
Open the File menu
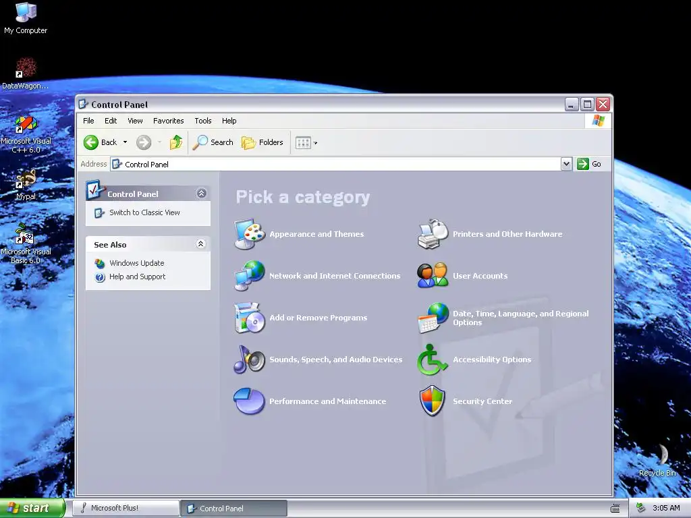pos(88,121)
